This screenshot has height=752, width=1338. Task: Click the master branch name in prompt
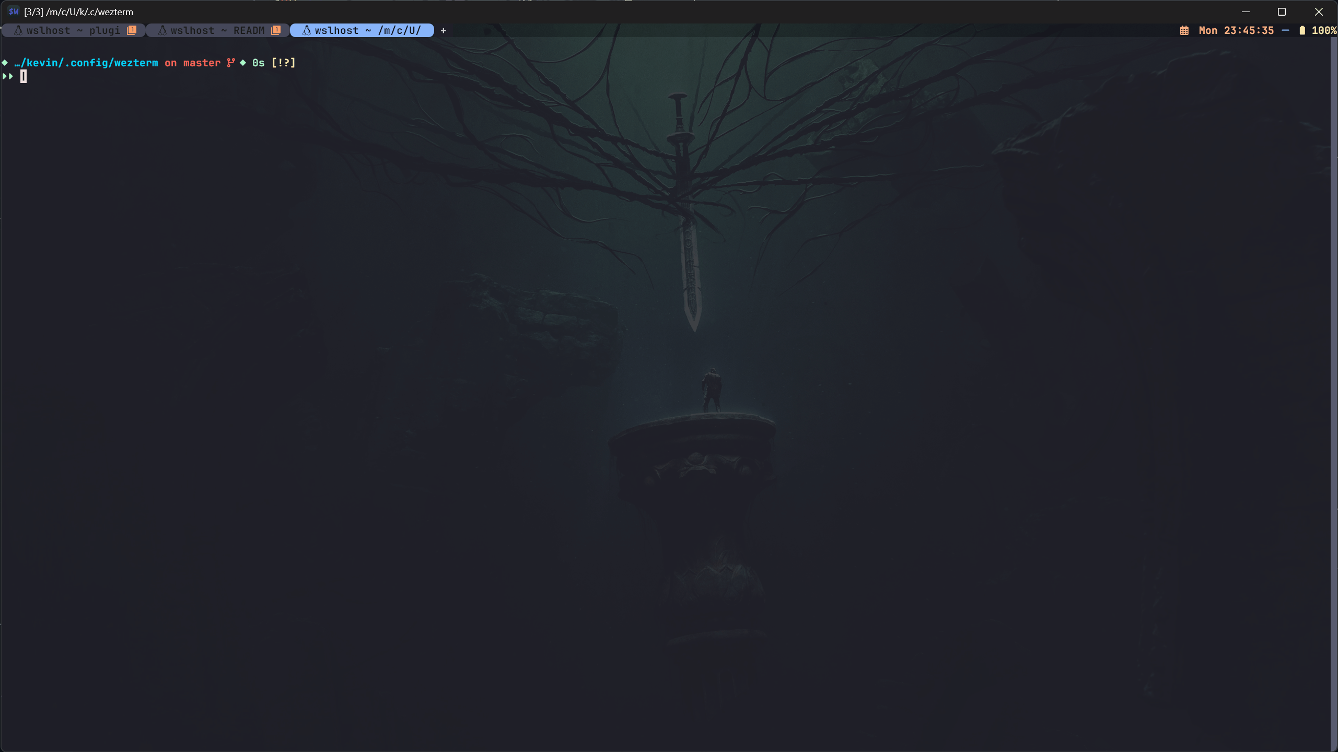click(202, 63)
